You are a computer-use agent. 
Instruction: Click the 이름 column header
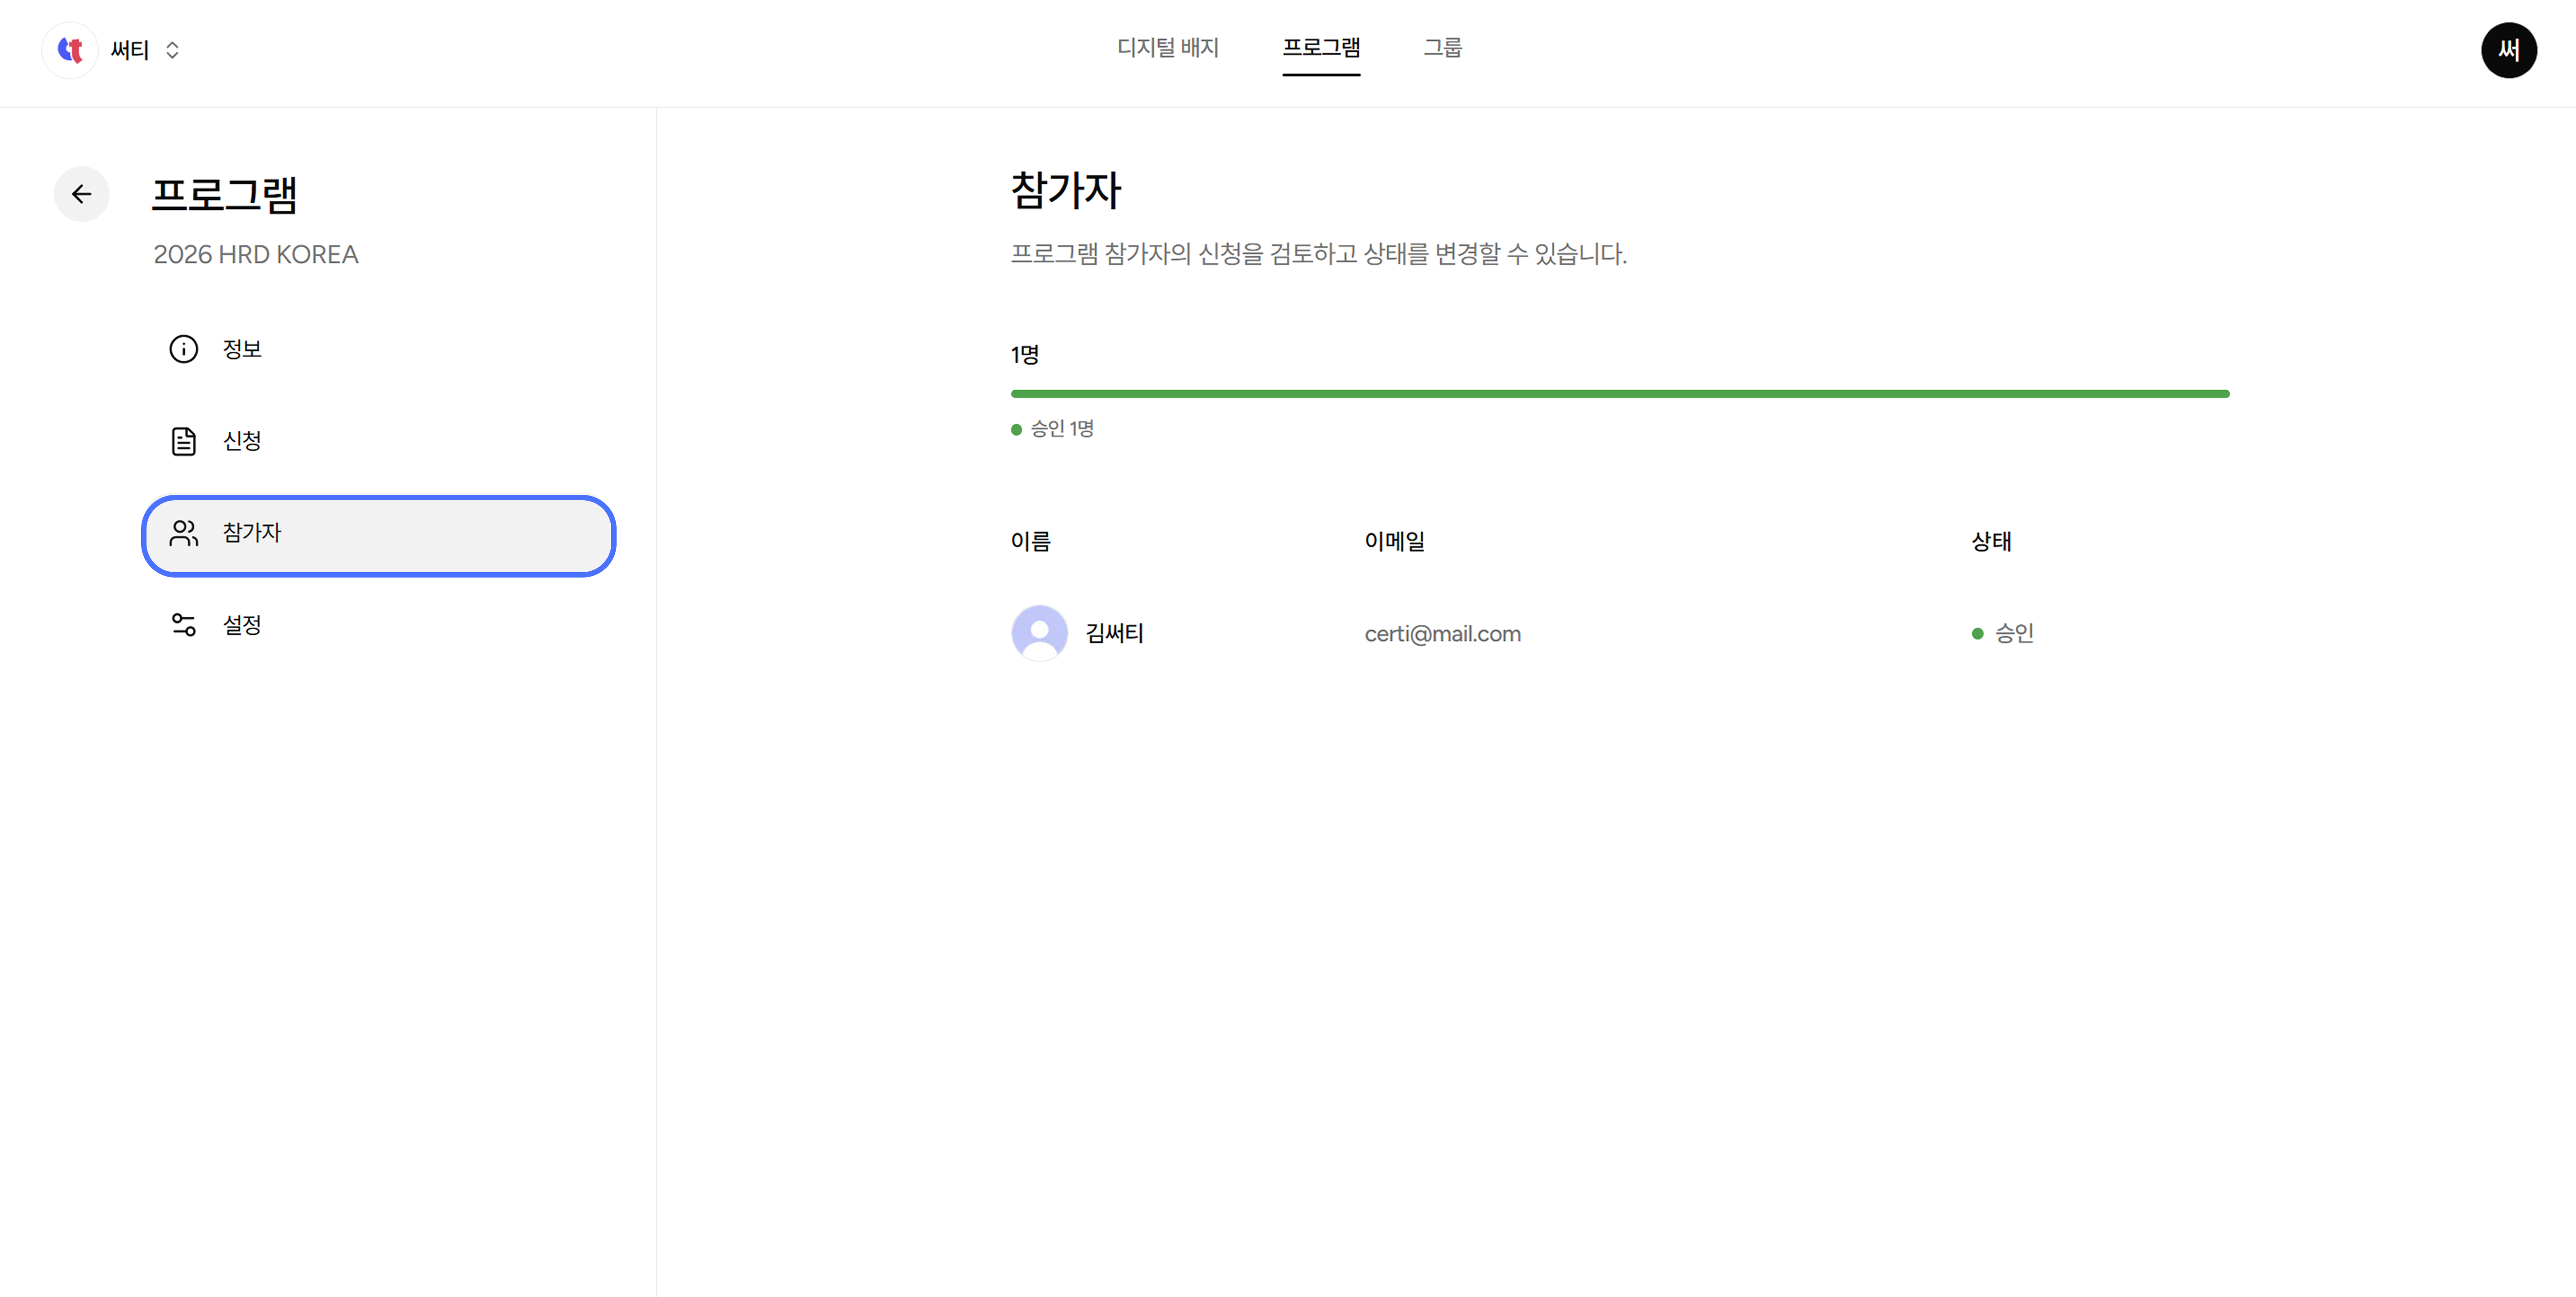(1031, 542)
